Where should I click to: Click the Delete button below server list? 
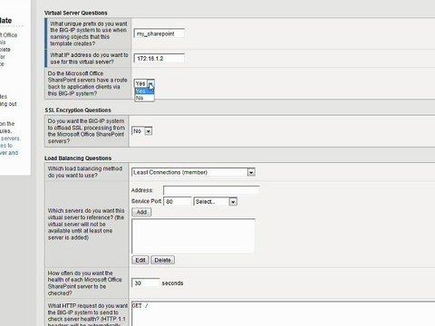tap(162, 260)
